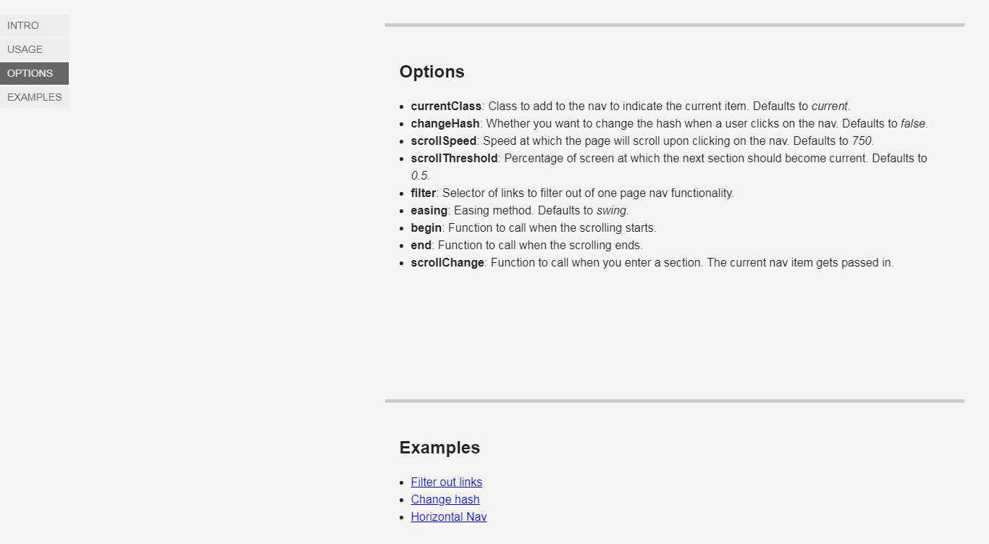Click the end option name
Image resolution: width=989 pixels, height=544 pixels.
(421, 245)
